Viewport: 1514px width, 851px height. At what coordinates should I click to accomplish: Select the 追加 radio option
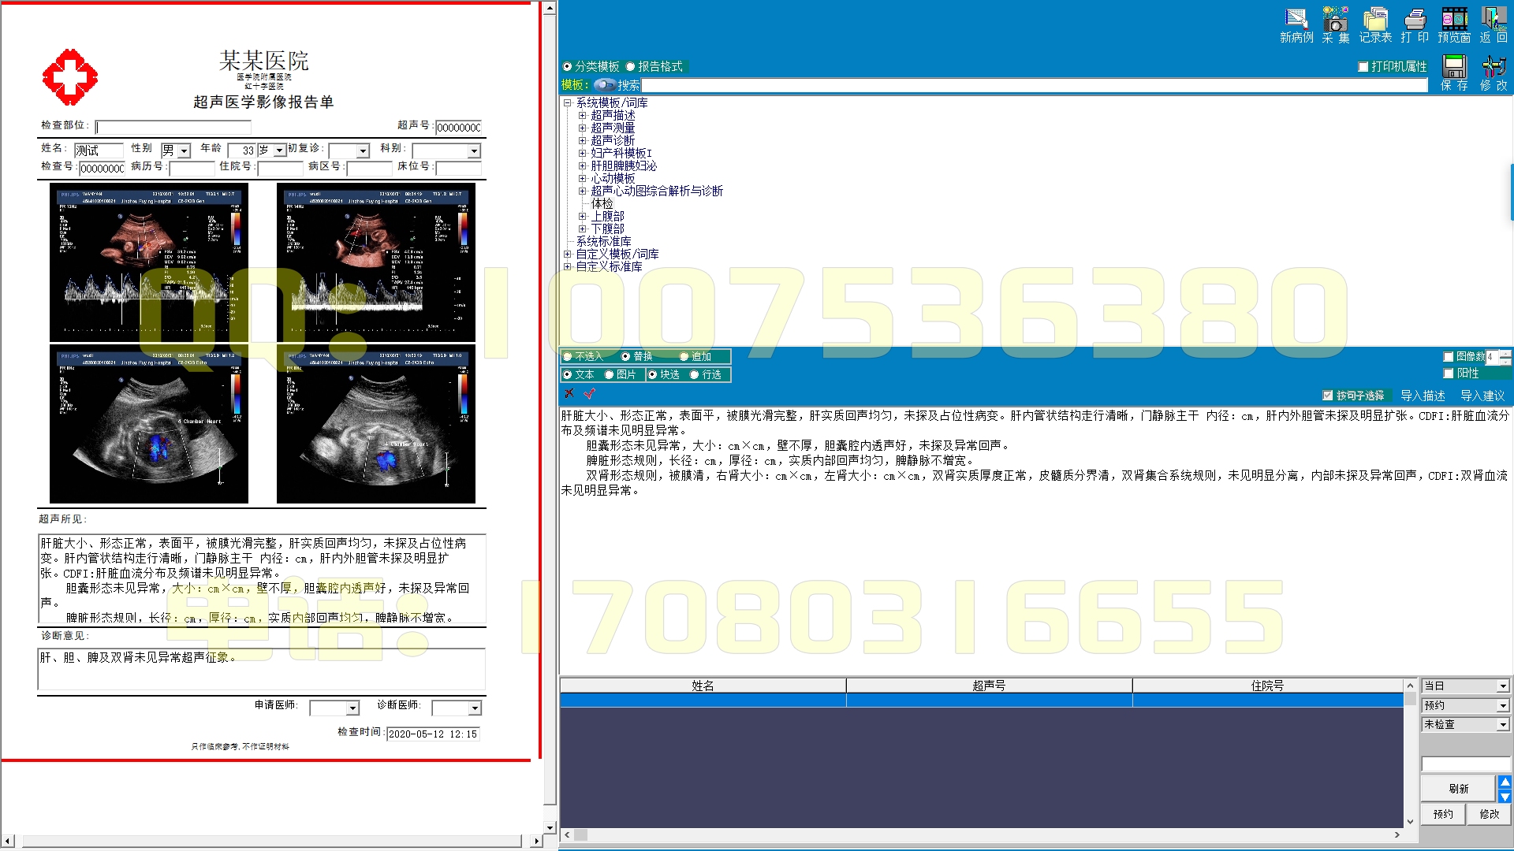(x=684, y=357)
